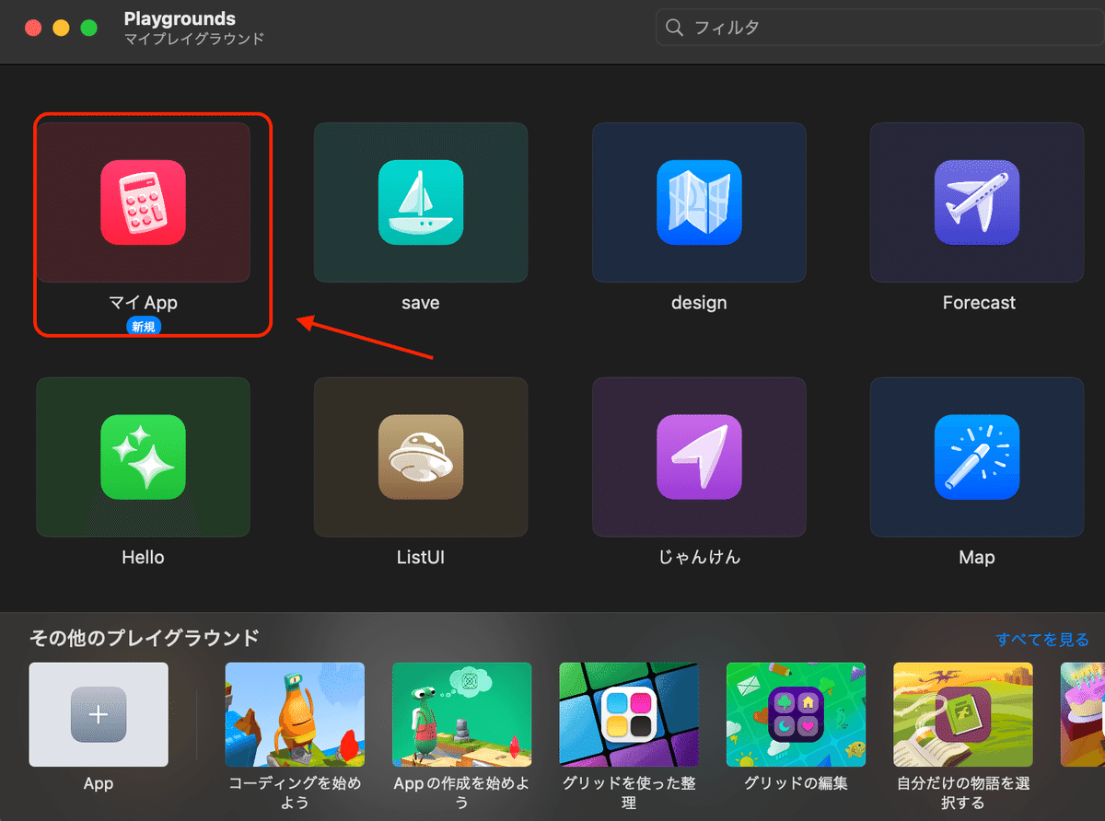Open the App の作成を始めよう thumbnail
Viewport: 1105px width, 821px height.
point(461,715)
